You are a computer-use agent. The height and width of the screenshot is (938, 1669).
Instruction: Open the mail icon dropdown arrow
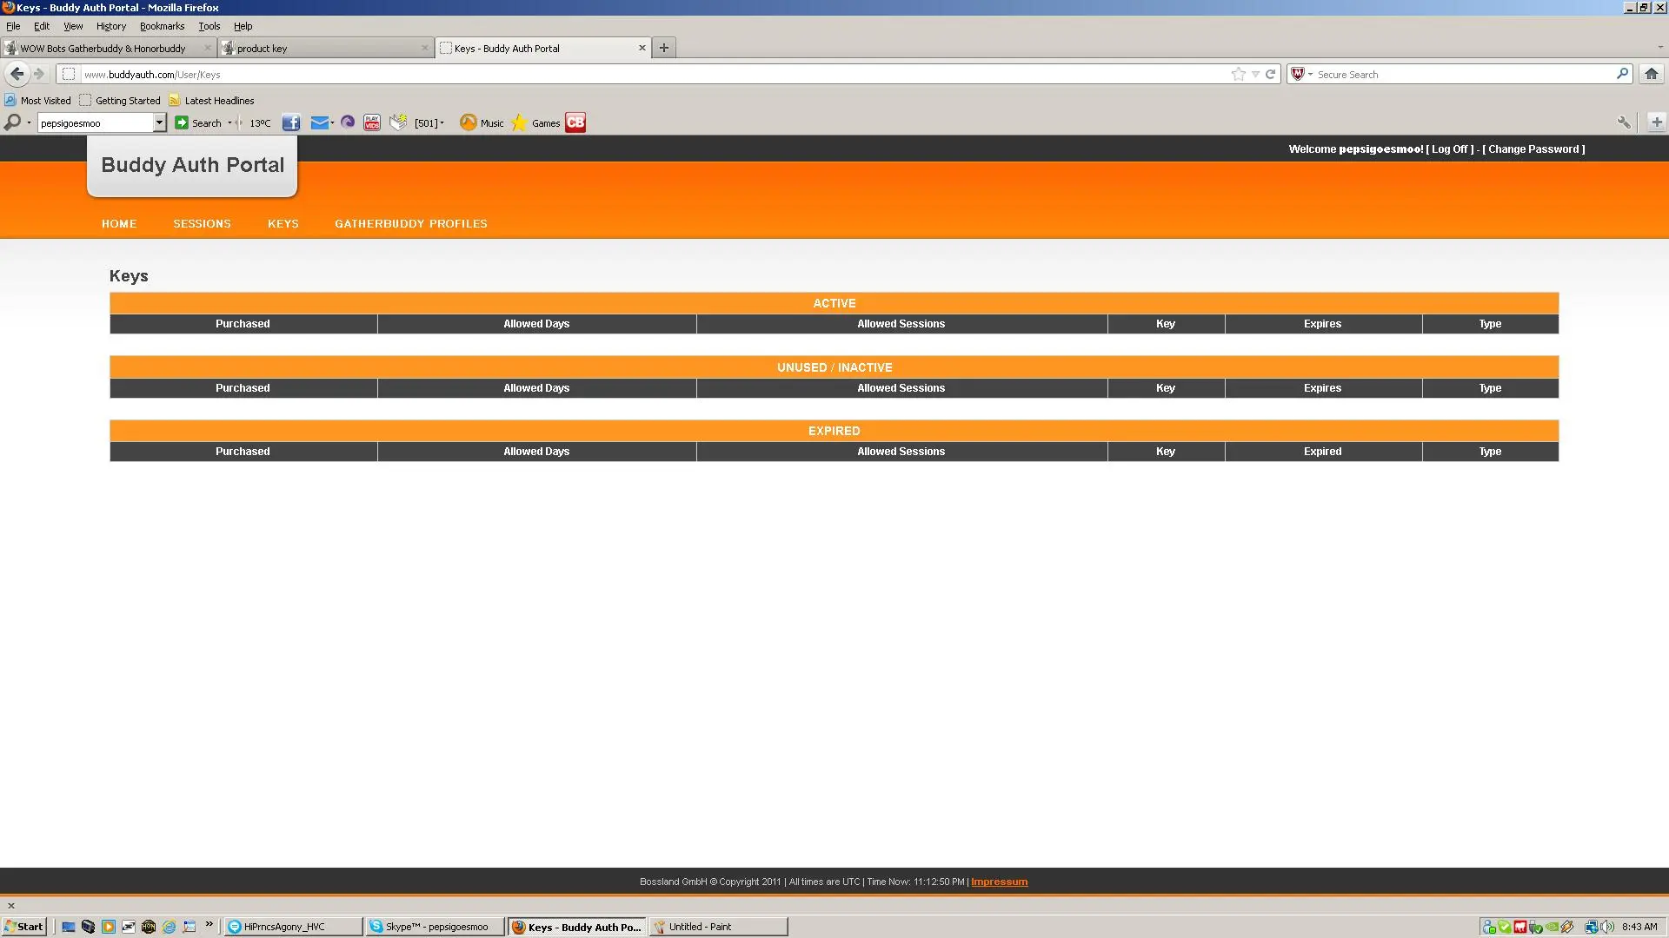point(332,122)
